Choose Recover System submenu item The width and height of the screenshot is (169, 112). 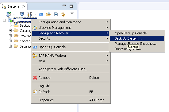(137, 49)
